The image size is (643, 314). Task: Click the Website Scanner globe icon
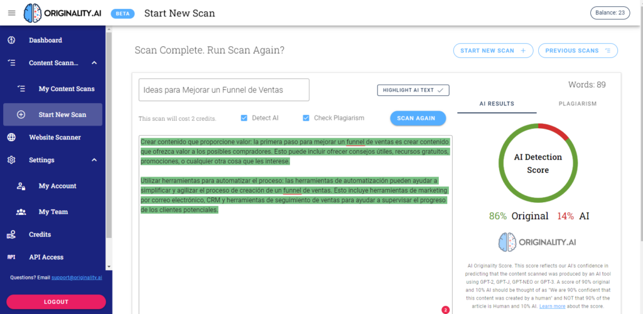pyautogui.click(x=11, y=137)
